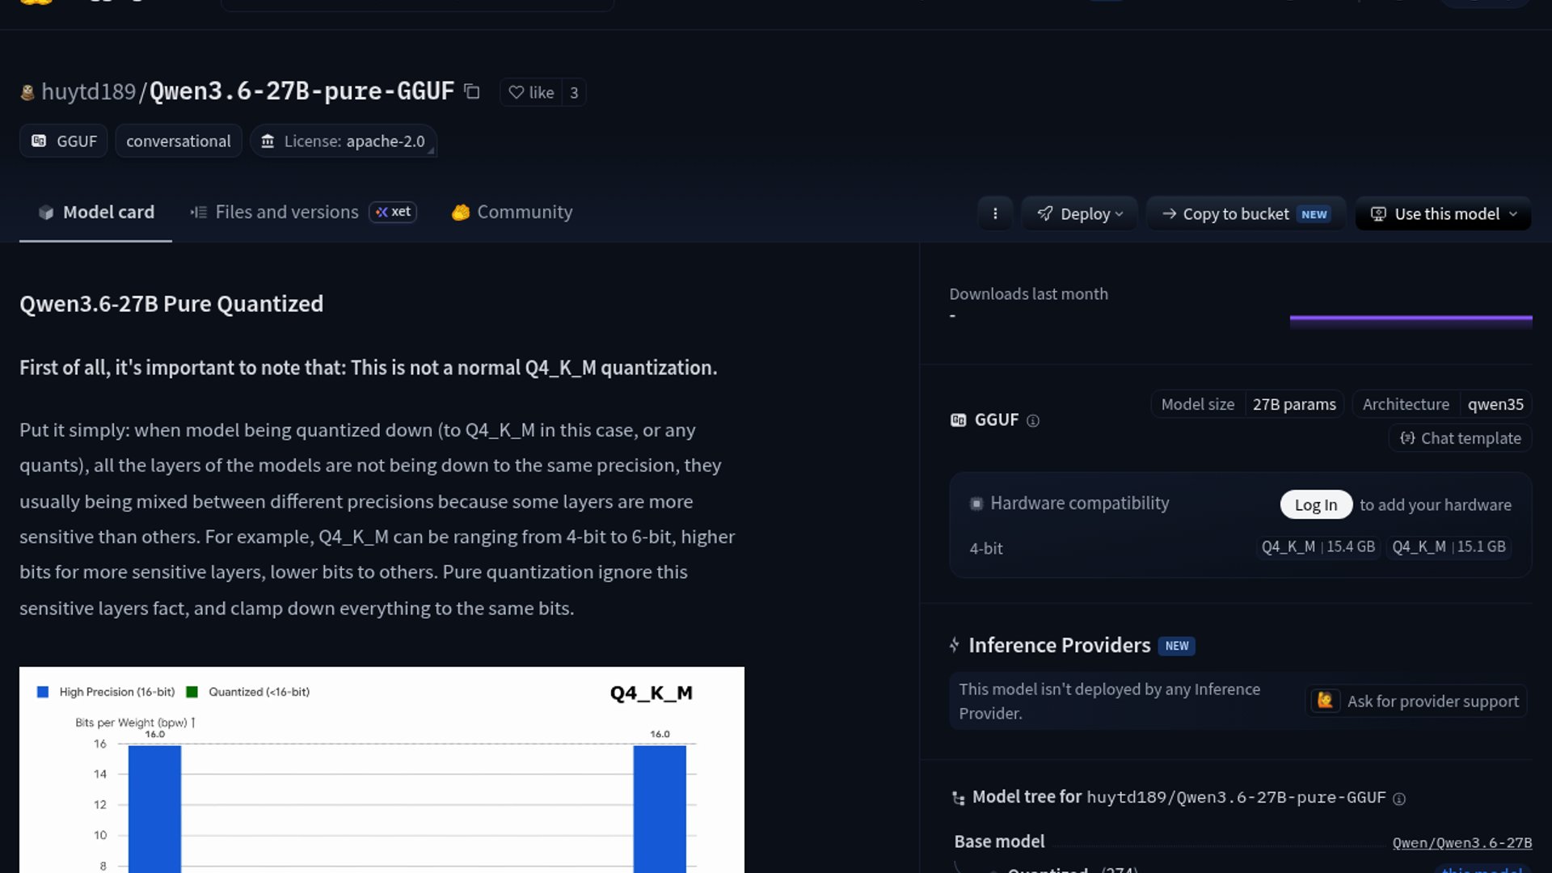
Task: Open the Chat template viewer
Action: [1461, 438]
